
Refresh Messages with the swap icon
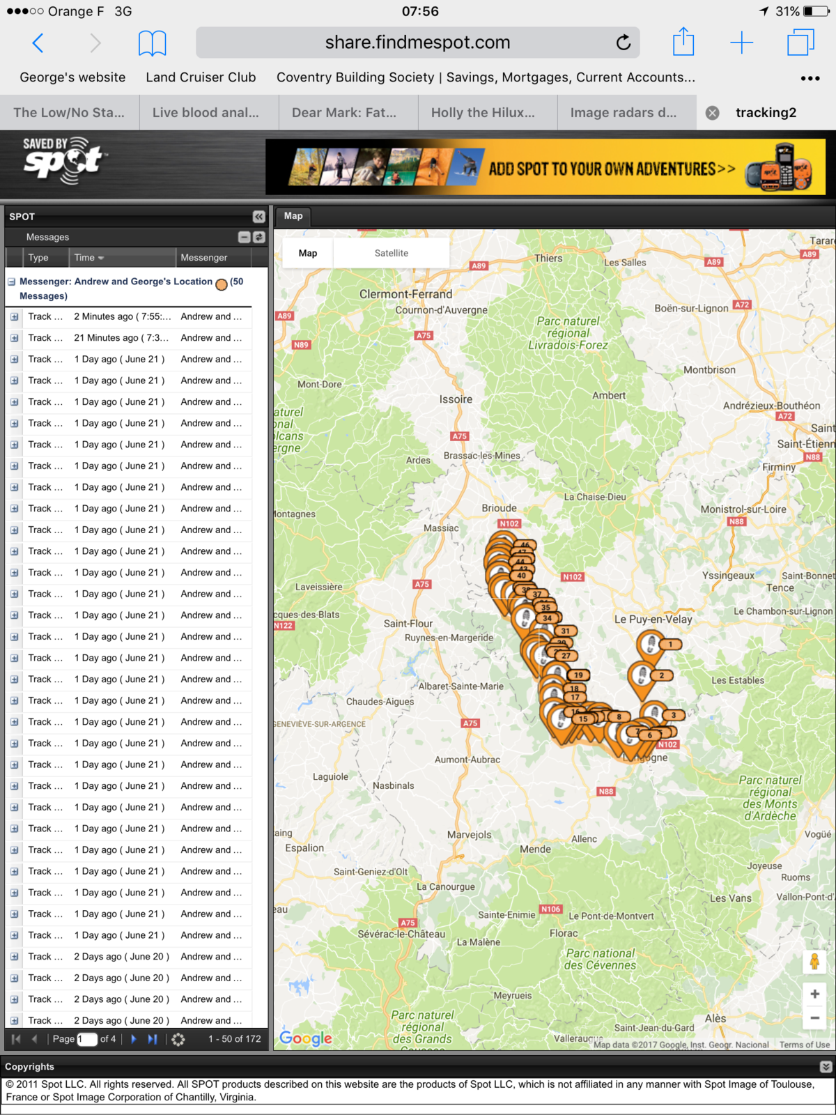[259, 237]
